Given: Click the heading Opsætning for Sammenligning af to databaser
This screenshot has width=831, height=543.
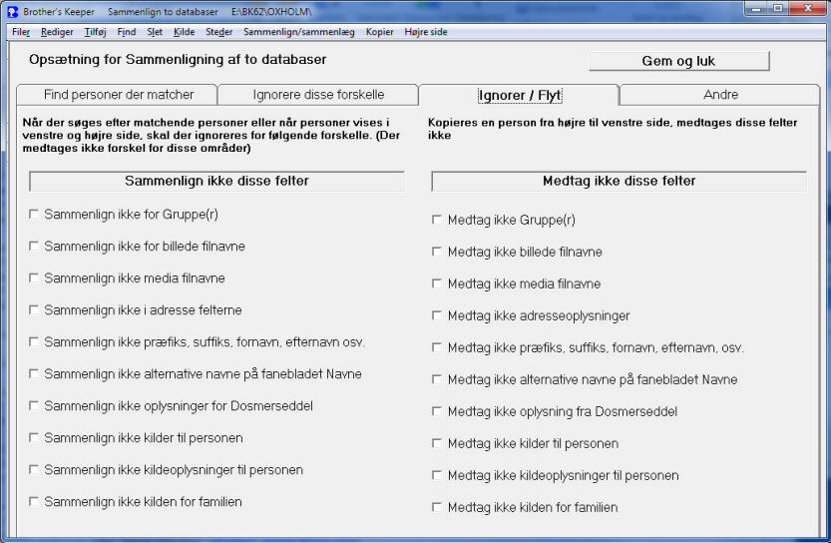Looking at the screenshot, I should pos(178,60).
